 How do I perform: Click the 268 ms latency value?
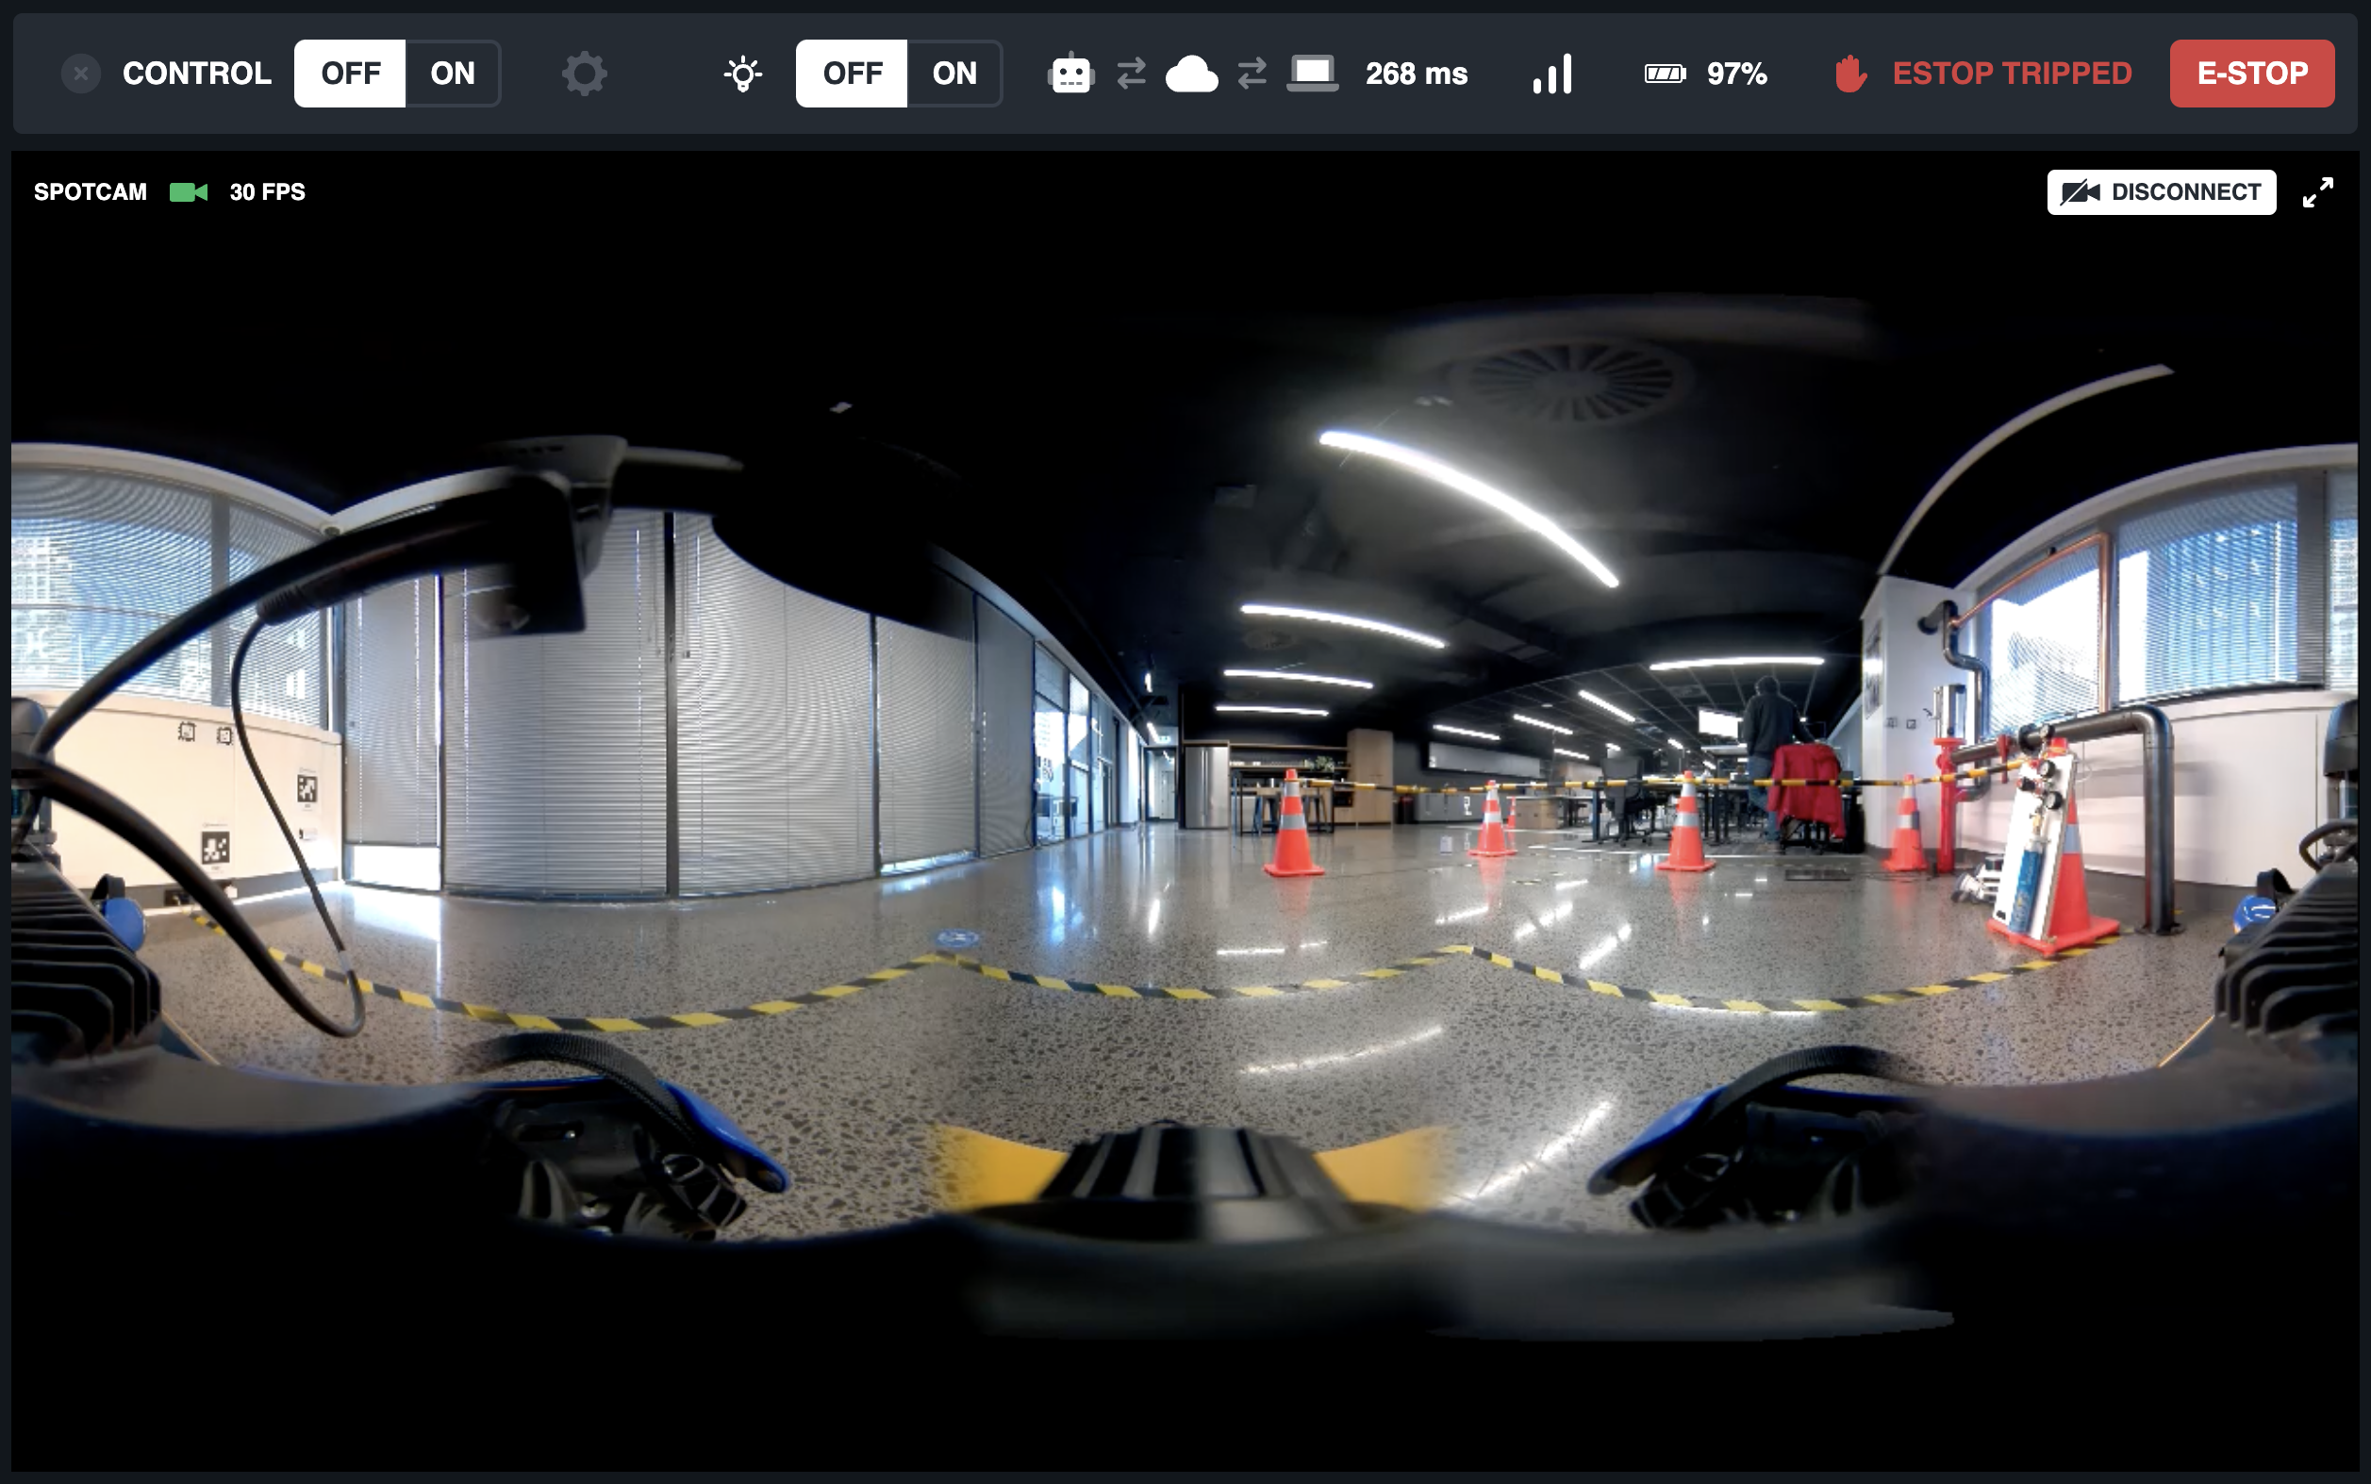coord(1416,74)
